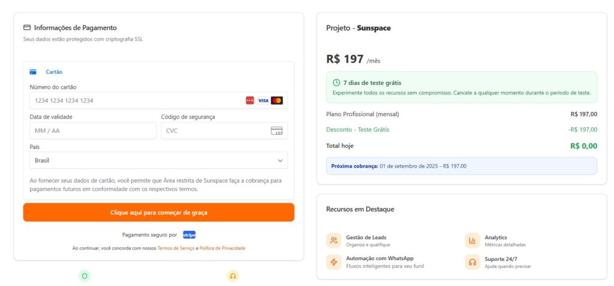Click the Data de validade MM / AA field
The width and height of the screenshot is (614, 286).
(x=93, y=130)
